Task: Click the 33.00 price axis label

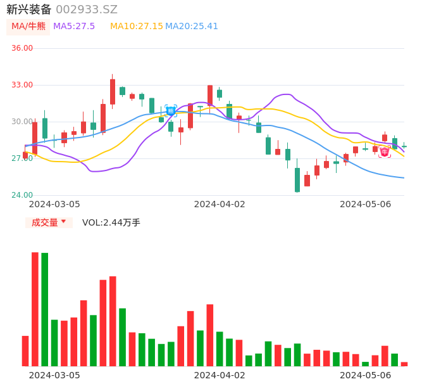Action: (x=22, y=85)
